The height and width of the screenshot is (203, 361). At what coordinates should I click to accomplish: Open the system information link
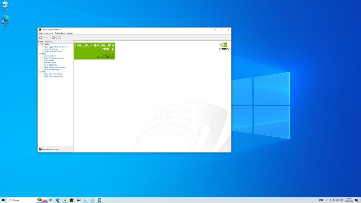(x=50, y=149)
